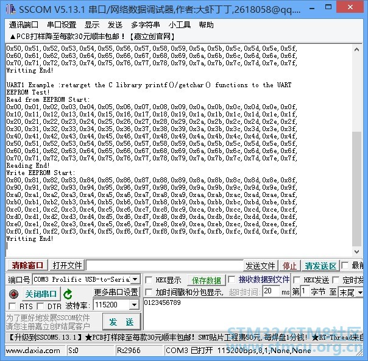Click the 'Reading End!' line in output

(x=28, y=165)
